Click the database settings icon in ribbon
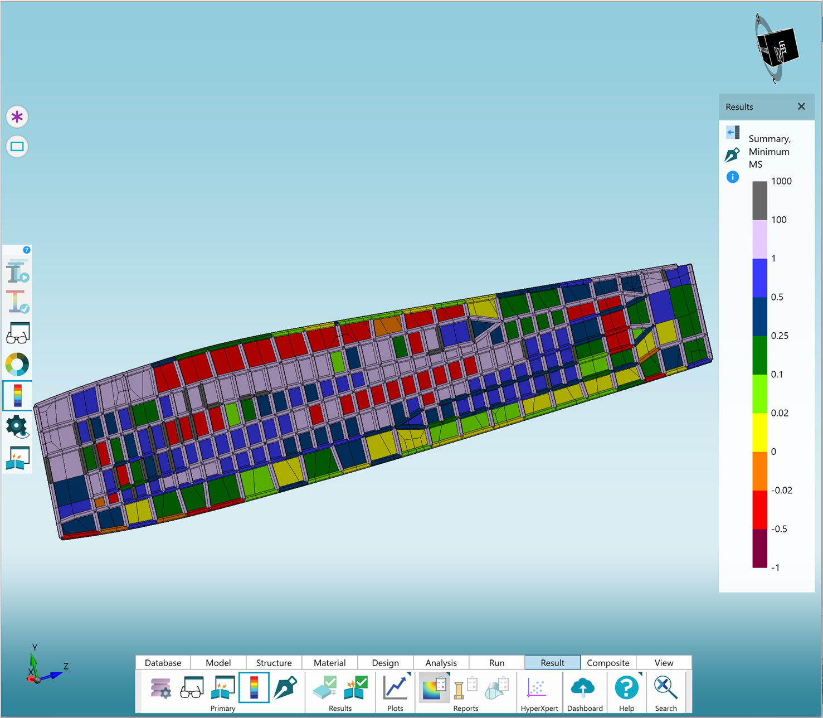This screenshot has width=823, height=718. tap(160, 688)
